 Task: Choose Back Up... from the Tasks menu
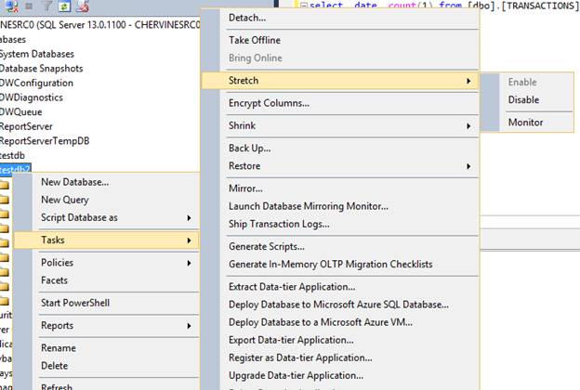coord(250,148)
